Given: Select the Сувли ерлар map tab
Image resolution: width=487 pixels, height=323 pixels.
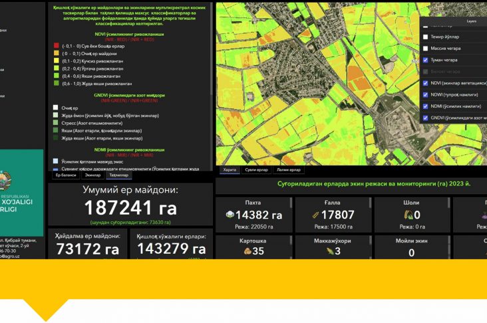Looking at the screenshot, I should (x=255, y=169).
